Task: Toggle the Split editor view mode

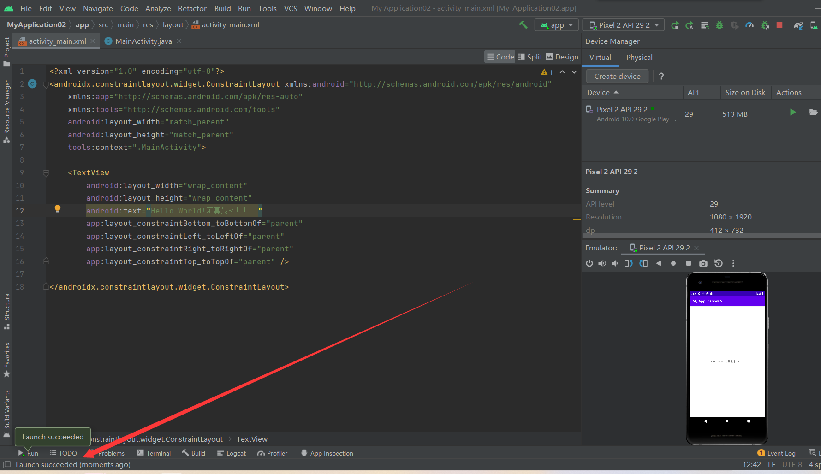Action: pos(529,56)
